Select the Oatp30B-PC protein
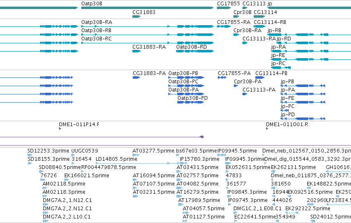Viewport: 351px width, 223px height. point(186,86)
